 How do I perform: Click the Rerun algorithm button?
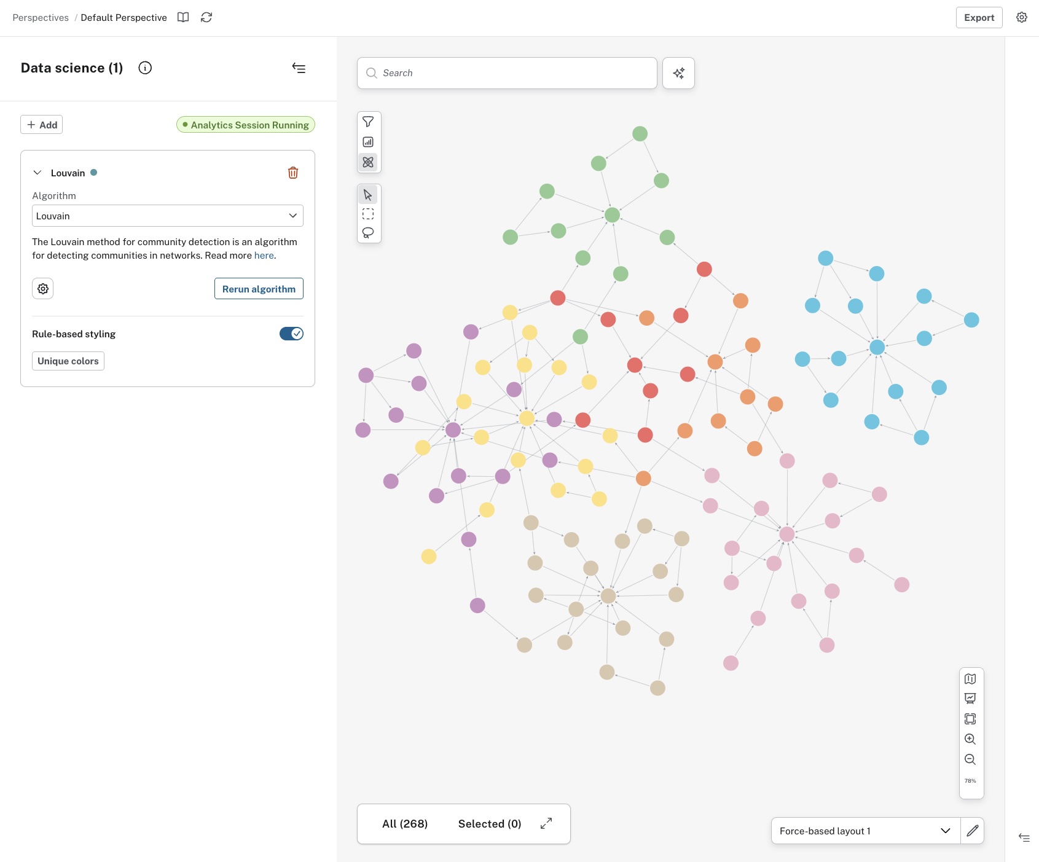259,289
